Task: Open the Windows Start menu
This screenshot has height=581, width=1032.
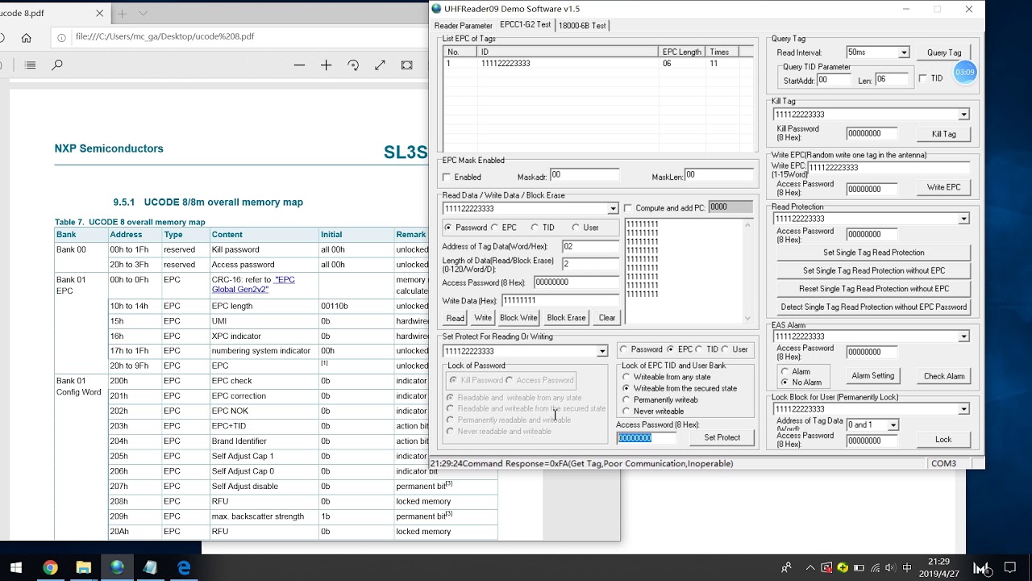Action: coord(16,568)
